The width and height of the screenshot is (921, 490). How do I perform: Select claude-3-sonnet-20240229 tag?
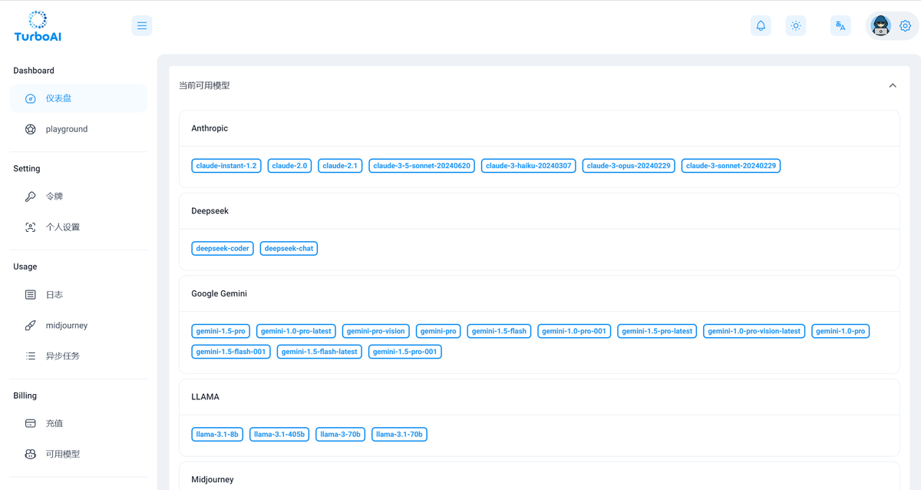point(731,166)
